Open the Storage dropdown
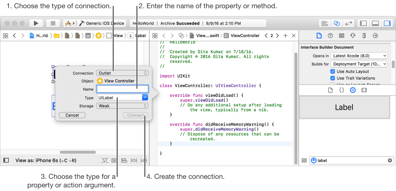This screenshot has width=396, height=191. click(x=122, y=106)
